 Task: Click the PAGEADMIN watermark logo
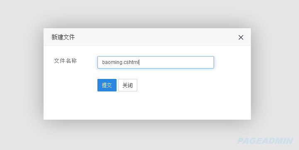coord(265,141)
